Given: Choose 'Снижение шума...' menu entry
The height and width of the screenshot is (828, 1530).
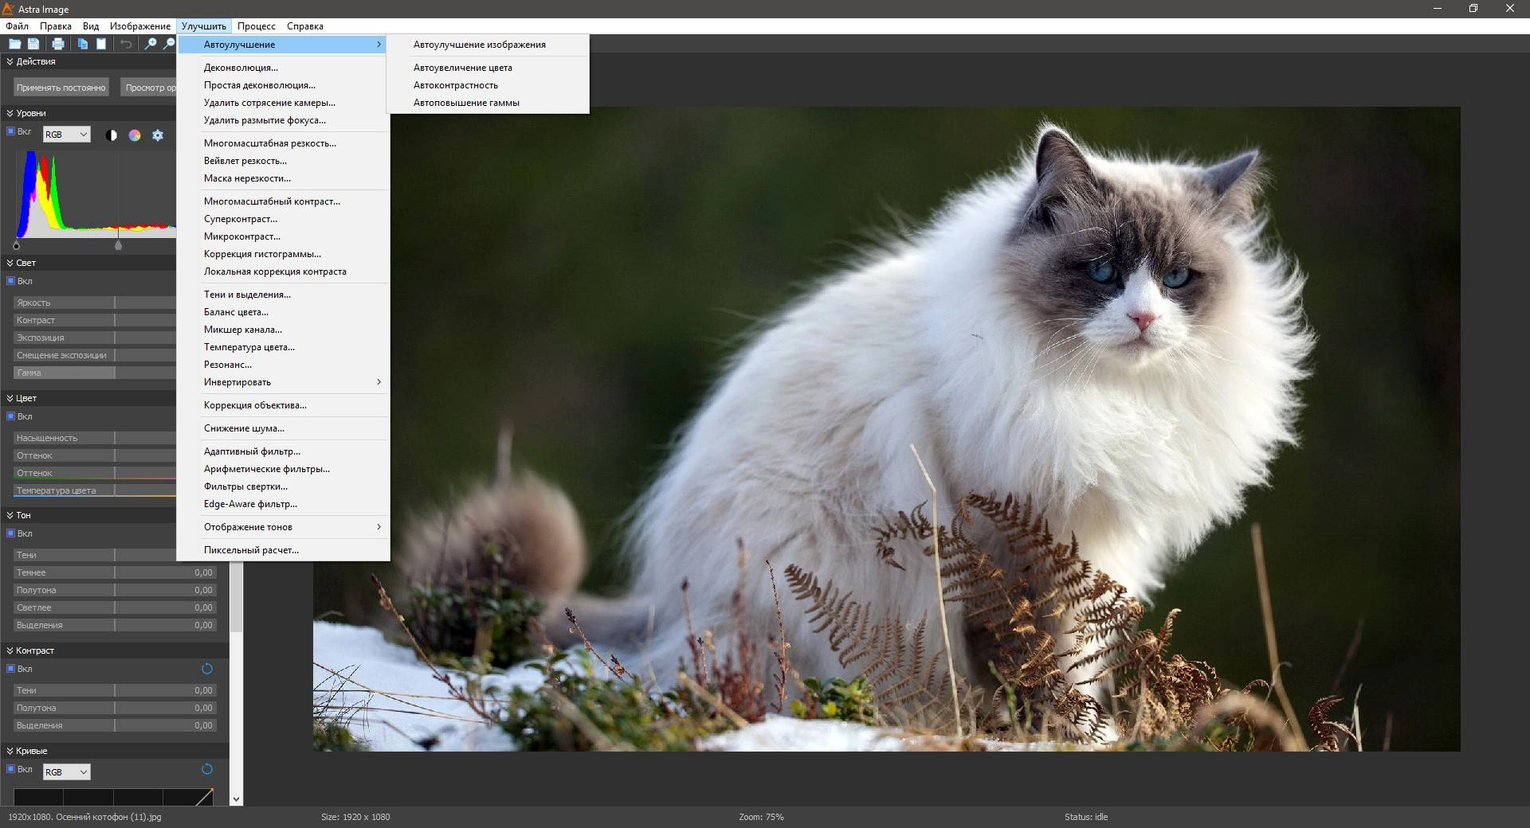Looking at the screenshot, I should (x=284, y=428).
